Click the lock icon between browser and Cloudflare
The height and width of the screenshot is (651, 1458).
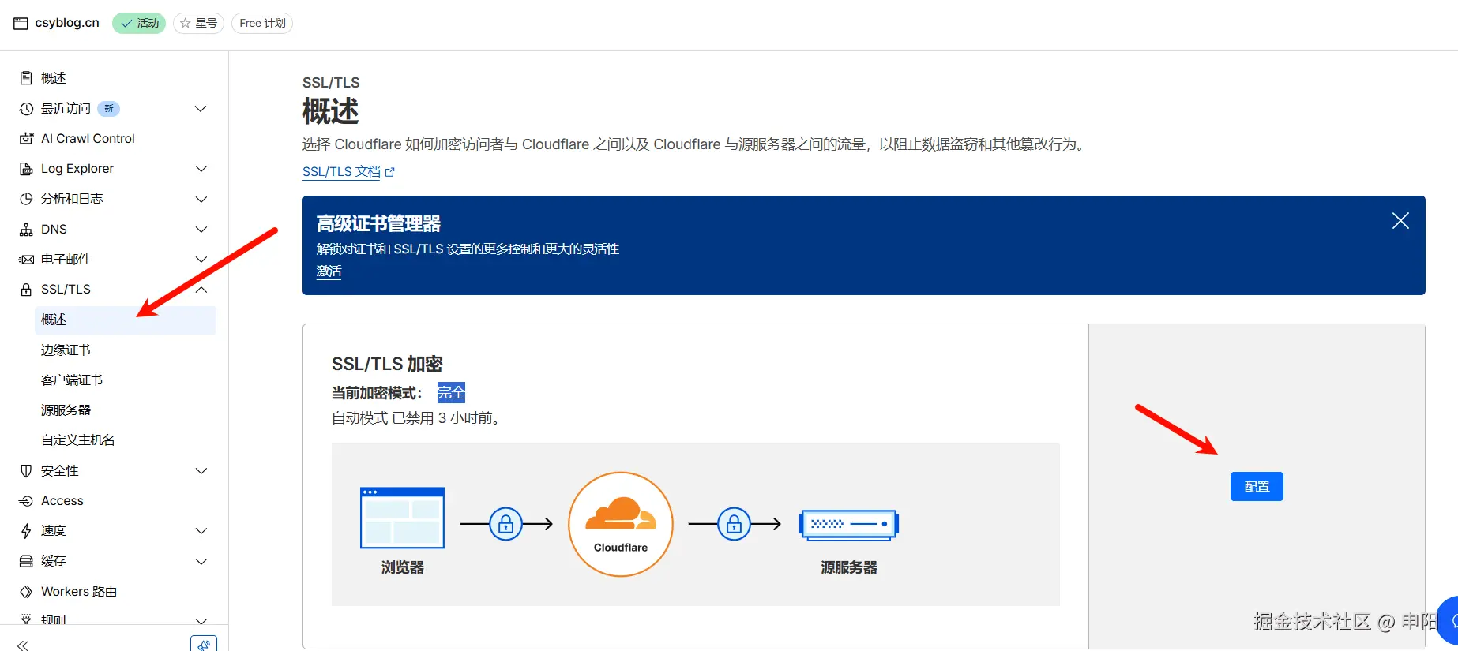506,524
